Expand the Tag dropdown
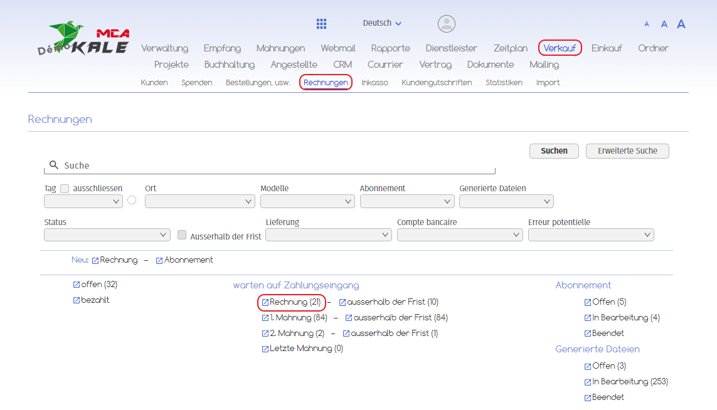Screen dimensions: 717x410 tap(83, 201)
